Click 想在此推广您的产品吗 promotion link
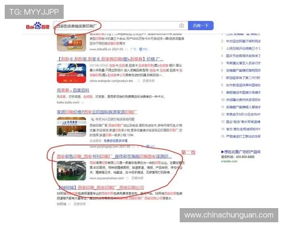 pos(241,152)
